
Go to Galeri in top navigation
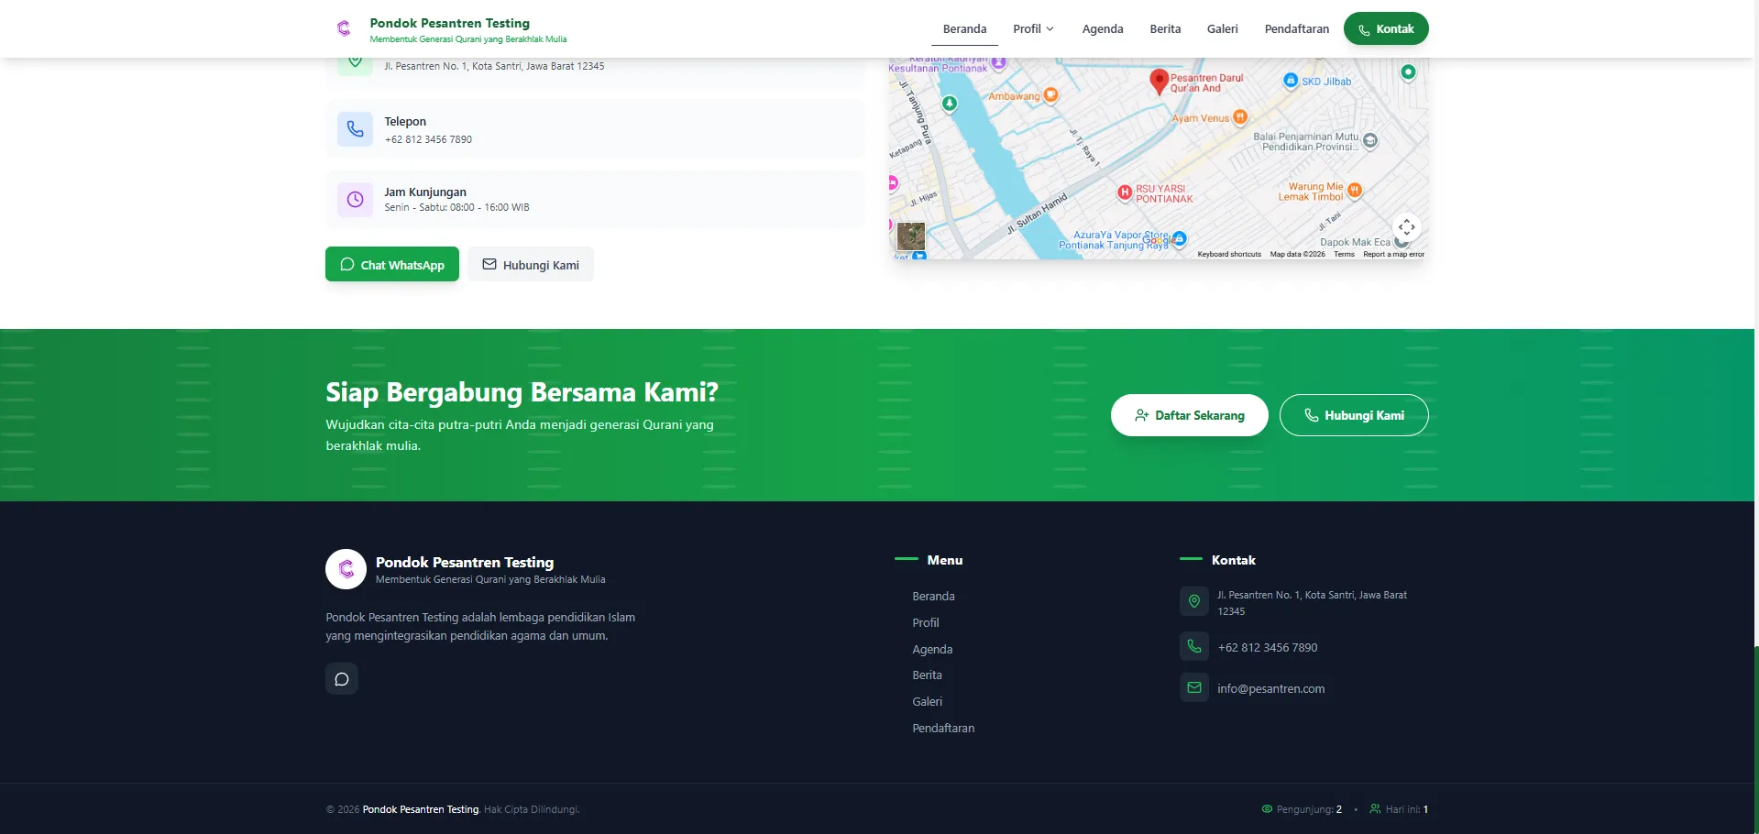coord(1222,29)
